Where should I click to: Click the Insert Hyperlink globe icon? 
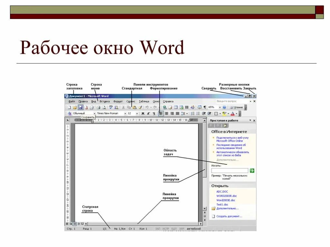tap(165, 107)
